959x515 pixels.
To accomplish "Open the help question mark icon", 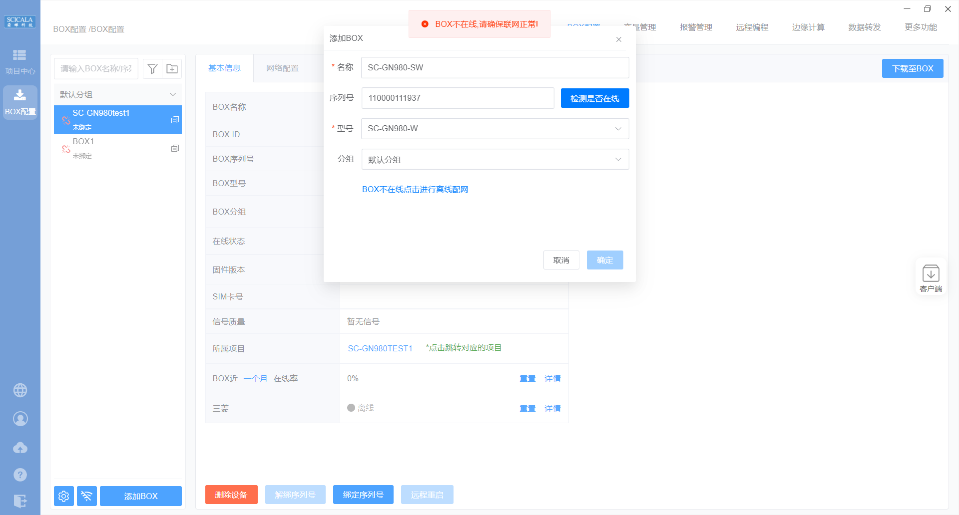I will click(20, 475).
